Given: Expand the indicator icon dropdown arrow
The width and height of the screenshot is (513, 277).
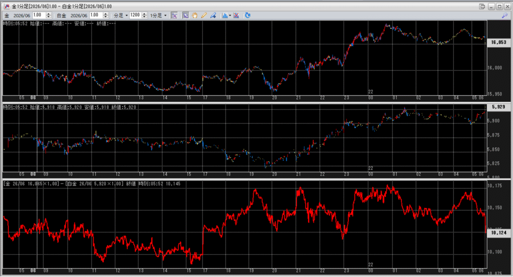Looking at the screenshot, I should tap(229, 15).
